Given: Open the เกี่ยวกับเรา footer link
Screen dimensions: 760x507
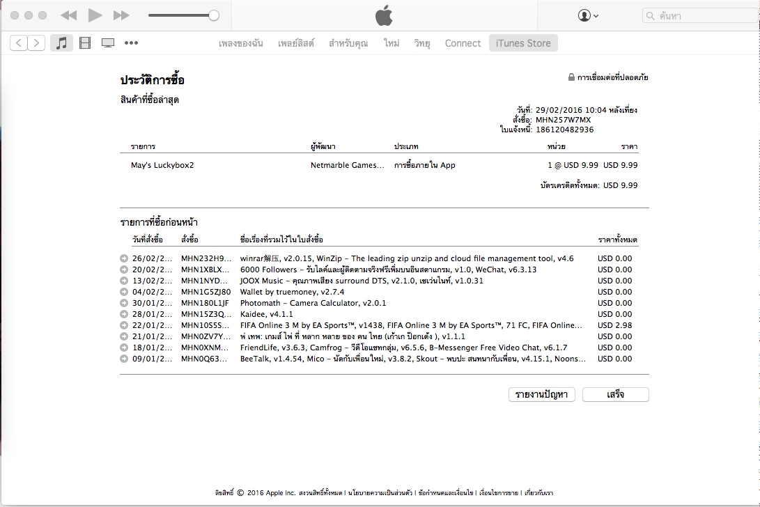Looking at the screenshot, I should tap(539, 493).
